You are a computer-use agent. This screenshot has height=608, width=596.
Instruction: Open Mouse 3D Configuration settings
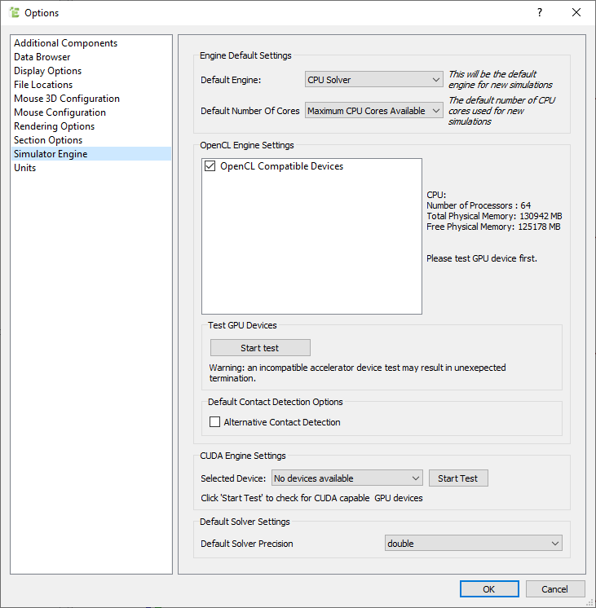[x=67, y=99]
